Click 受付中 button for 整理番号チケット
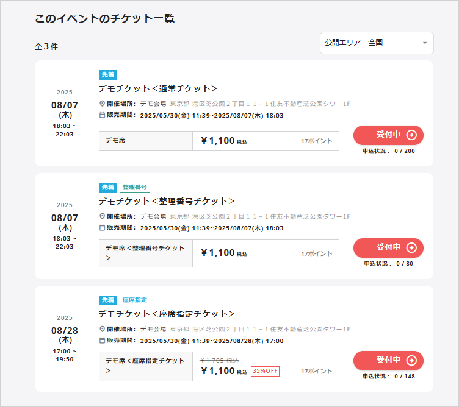This screenshot has width=459, height=407. click(x=388, y=247)
